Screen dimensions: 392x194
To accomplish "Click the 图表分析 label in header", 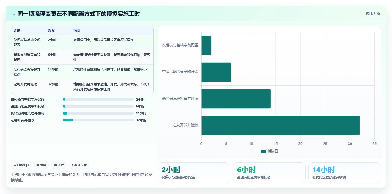I will pyautogui.click(x=373, y=13).
